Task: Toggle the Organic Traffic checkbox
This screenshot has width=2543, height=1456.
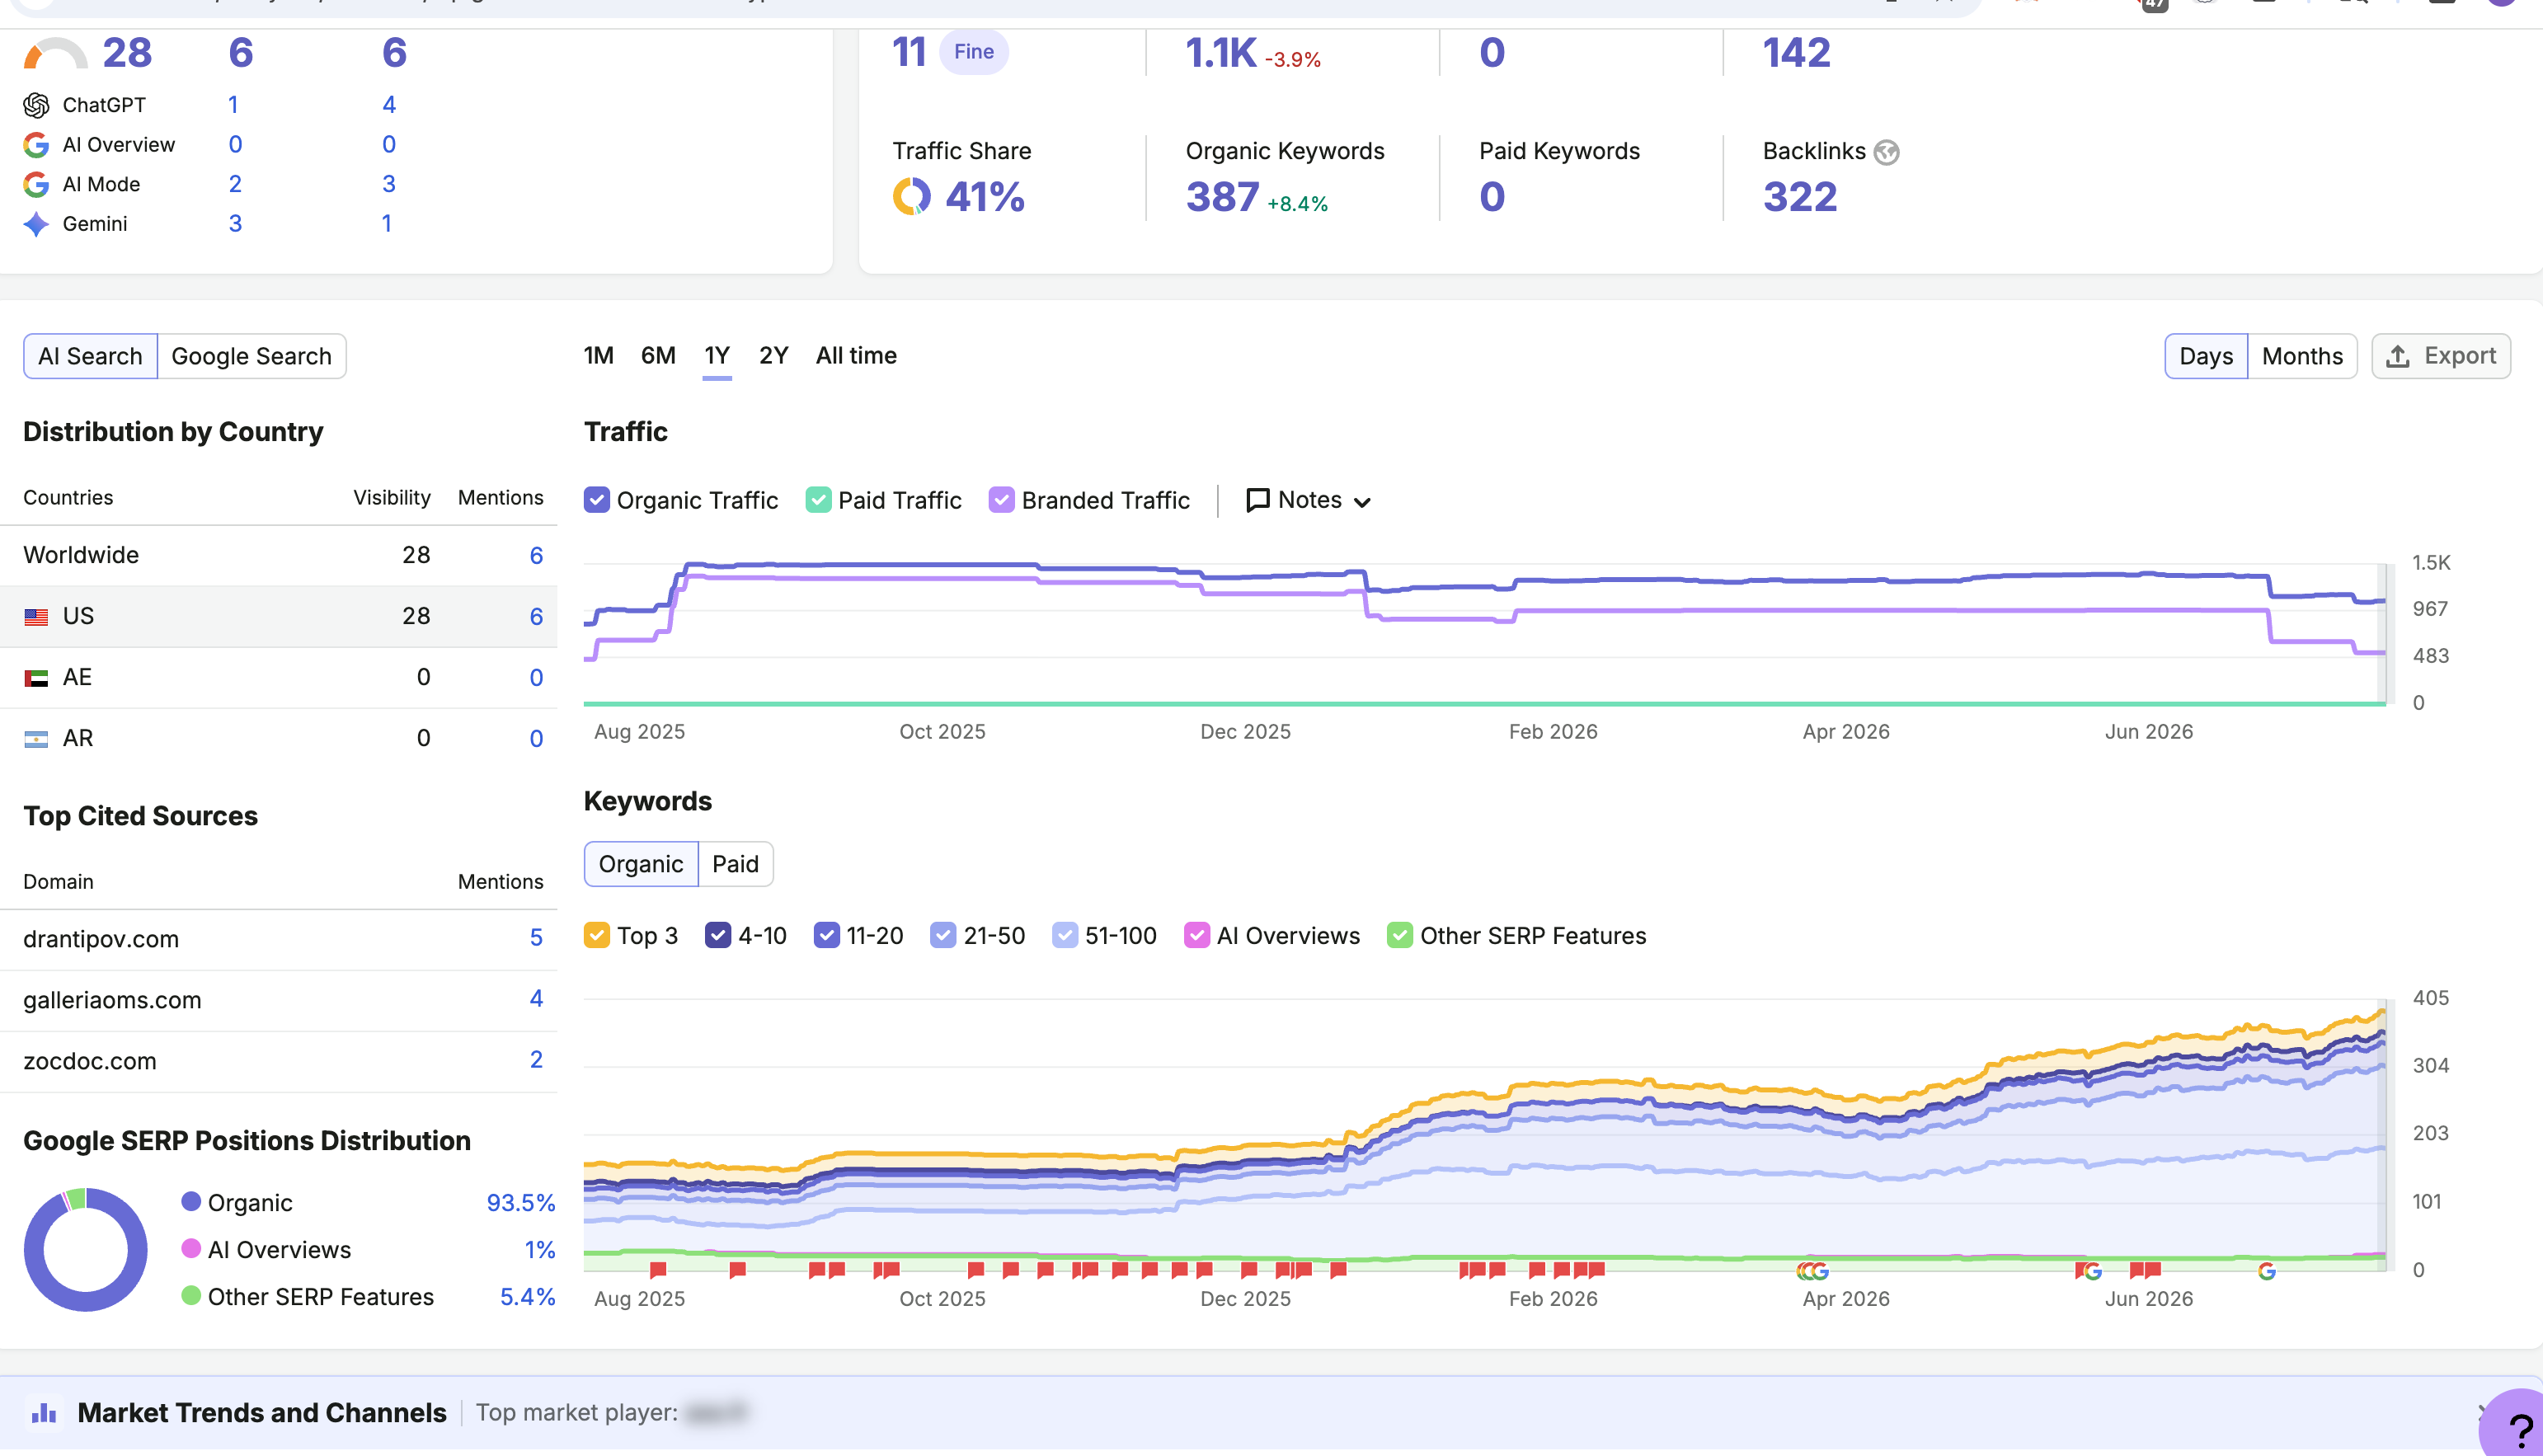Action: coord(597,500)
